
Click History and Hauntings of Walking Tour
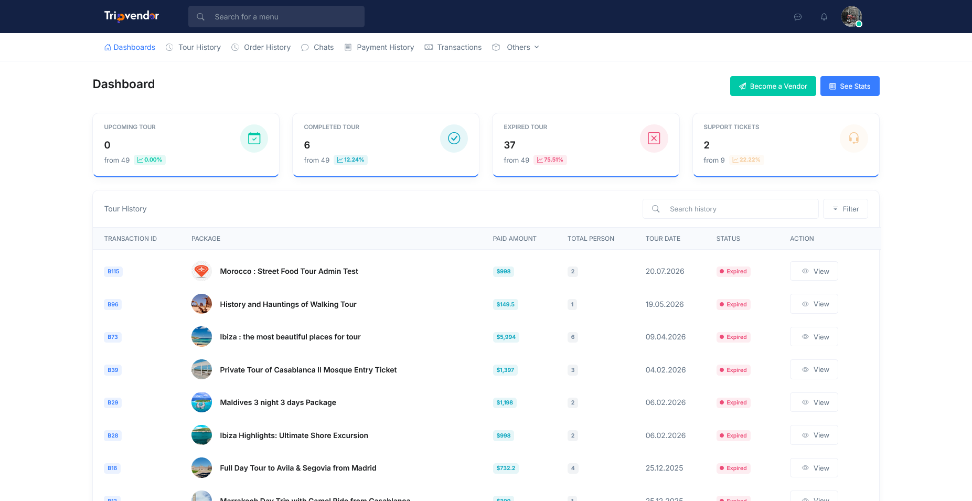[x=288, y=304]
